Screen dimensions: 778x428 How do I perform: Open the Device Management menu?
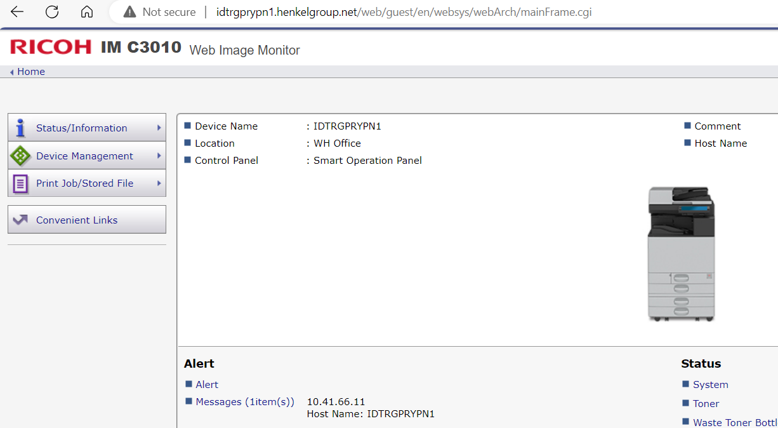pyautogui.click(x=87, y=156)
